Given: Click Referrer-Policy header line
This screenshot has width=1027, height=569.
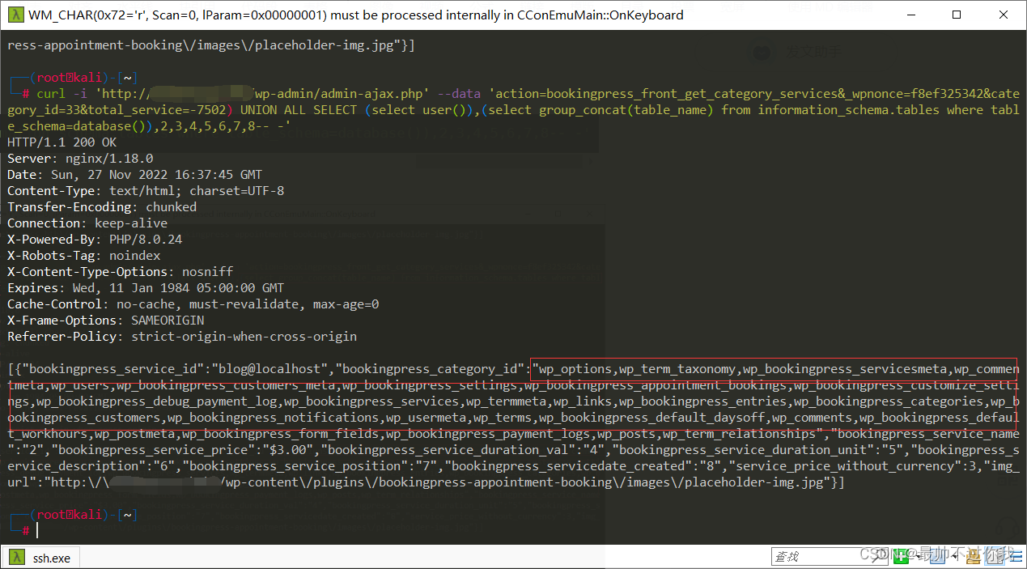Looking at the screenshot, I should click(182, 337).
